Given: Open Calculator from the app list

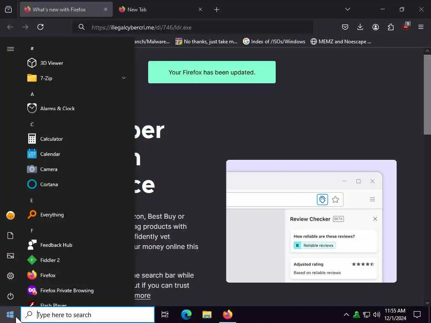Looking at the screenshot, I should pyautogui.click(x=77, y=139).
